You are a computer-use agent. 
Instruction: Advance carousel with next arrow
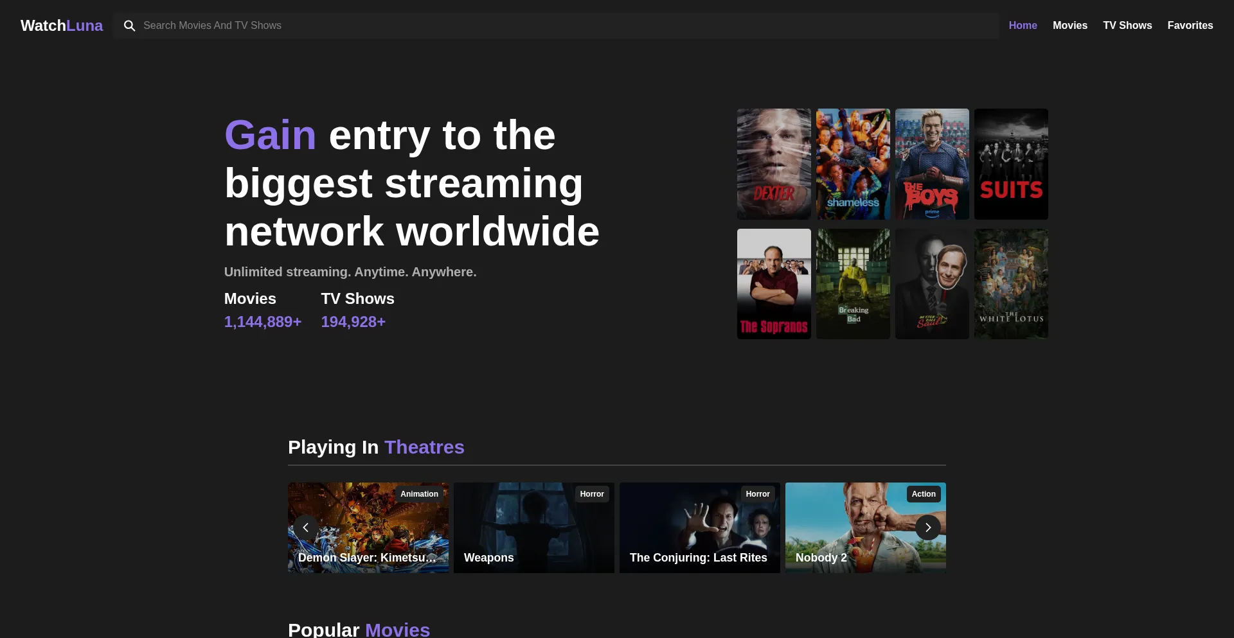[927, 527]
